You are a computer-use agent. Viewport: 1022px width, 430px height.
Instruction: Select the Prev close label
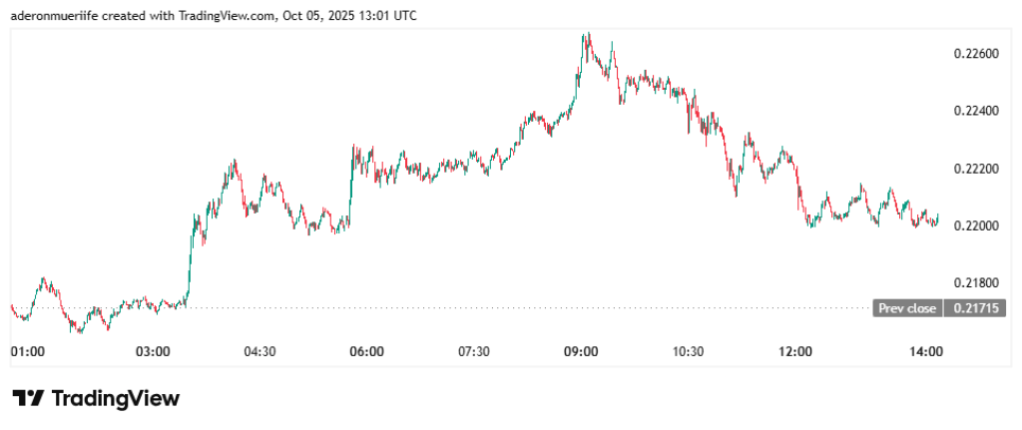907,308
